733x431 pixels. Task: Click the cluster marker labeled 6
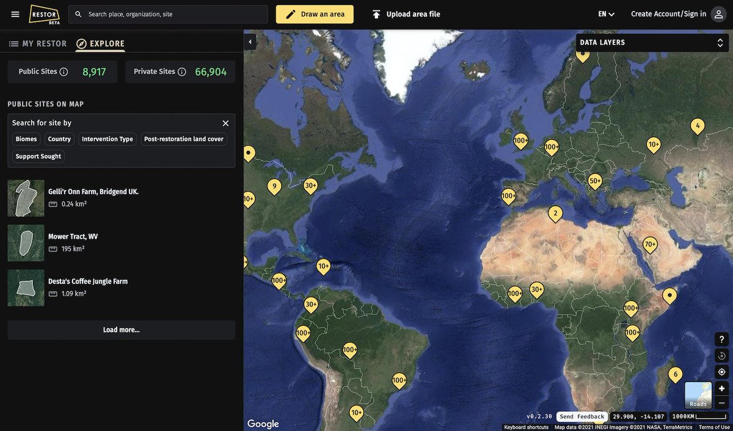pyautogui.click(x=675, y=374)
